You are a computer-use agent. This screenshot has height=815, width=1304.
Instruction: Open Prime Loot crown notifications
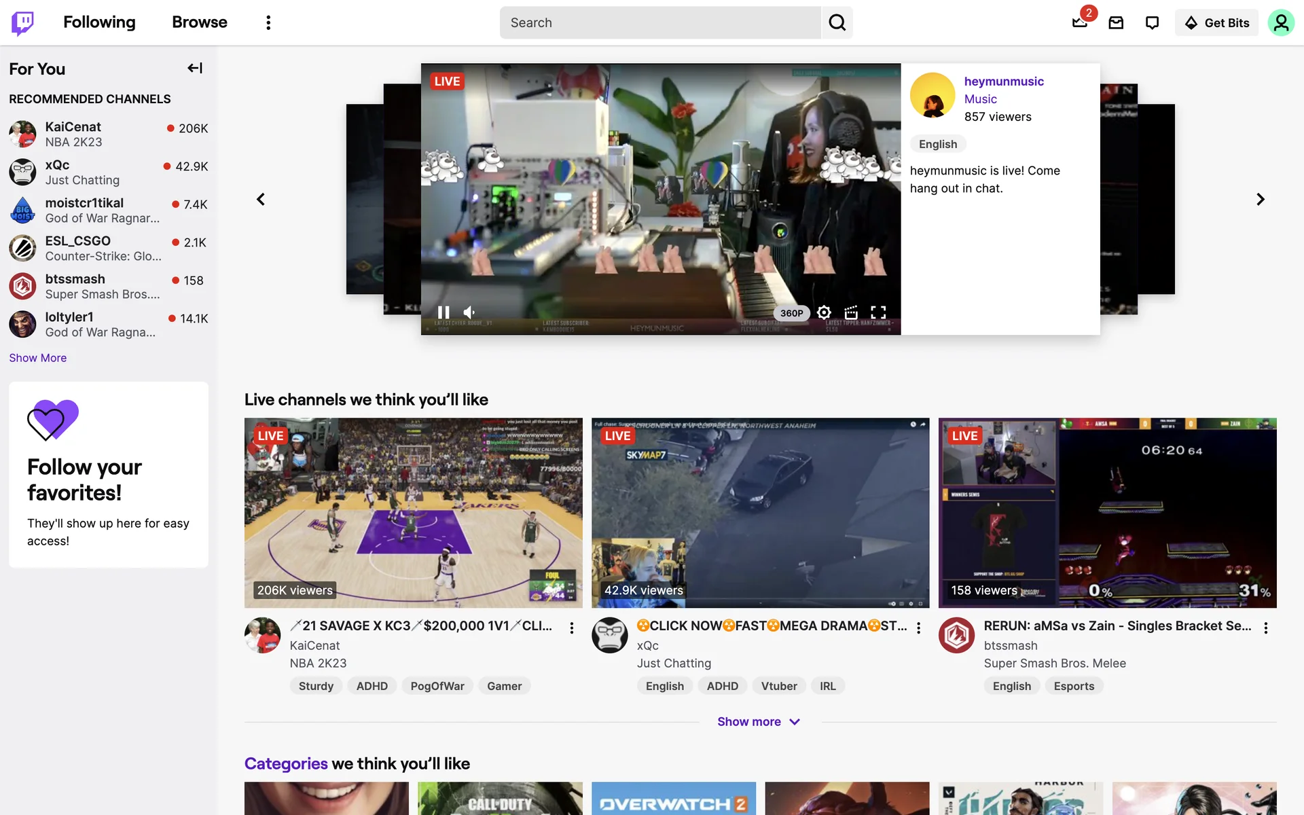coord(1079,22)
